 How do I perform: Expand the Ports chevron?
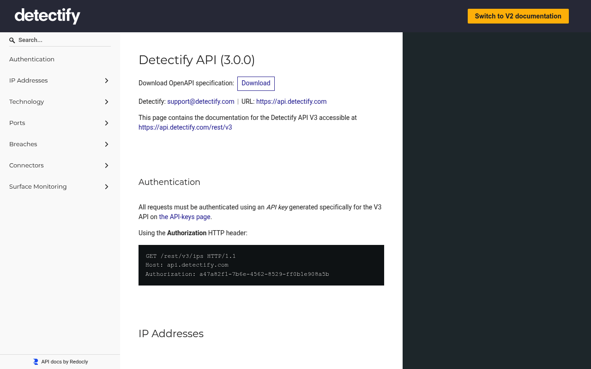point(107,123)
